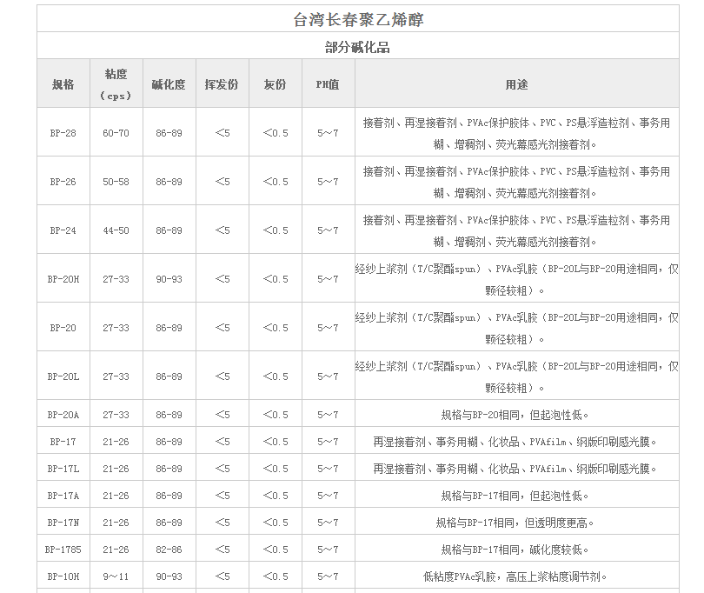The height and width of the screenshot is (593, 704).
Task: Click the BP-26 specification cell
Action: click(63, 182)
